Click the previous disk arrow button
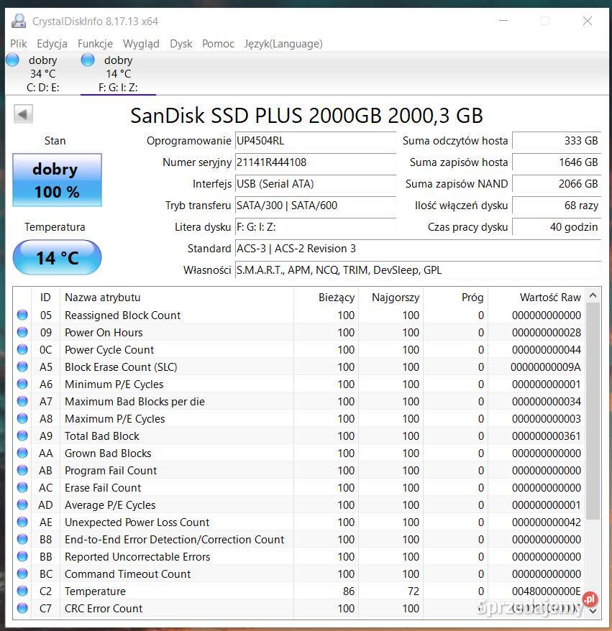This screenshot has height=631, width=612. coord(23,114)
